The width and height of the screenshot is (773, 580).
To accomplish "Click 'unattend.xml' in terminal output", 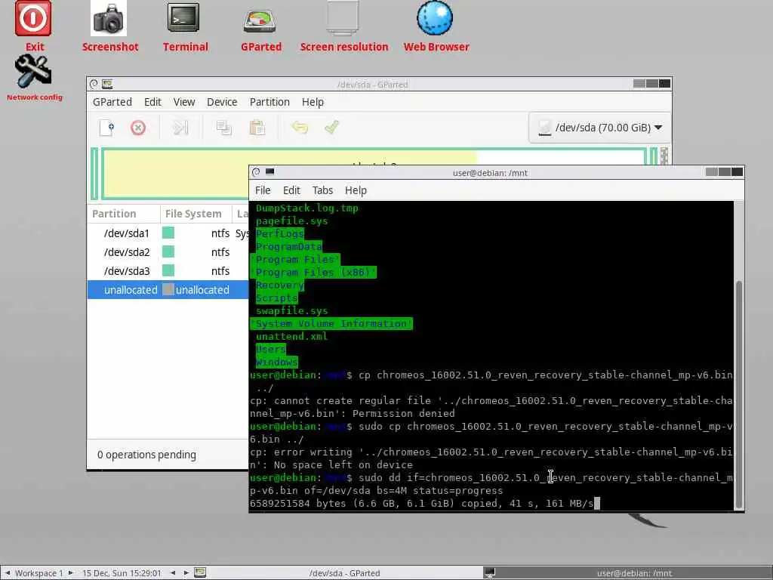I will pos(291,336).
